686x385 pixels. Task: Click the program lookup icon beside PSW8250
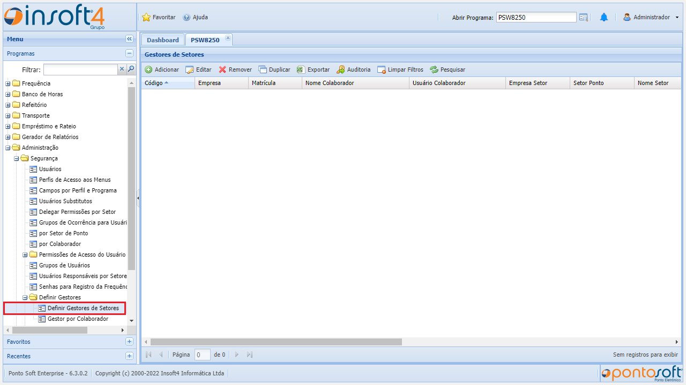584,17
